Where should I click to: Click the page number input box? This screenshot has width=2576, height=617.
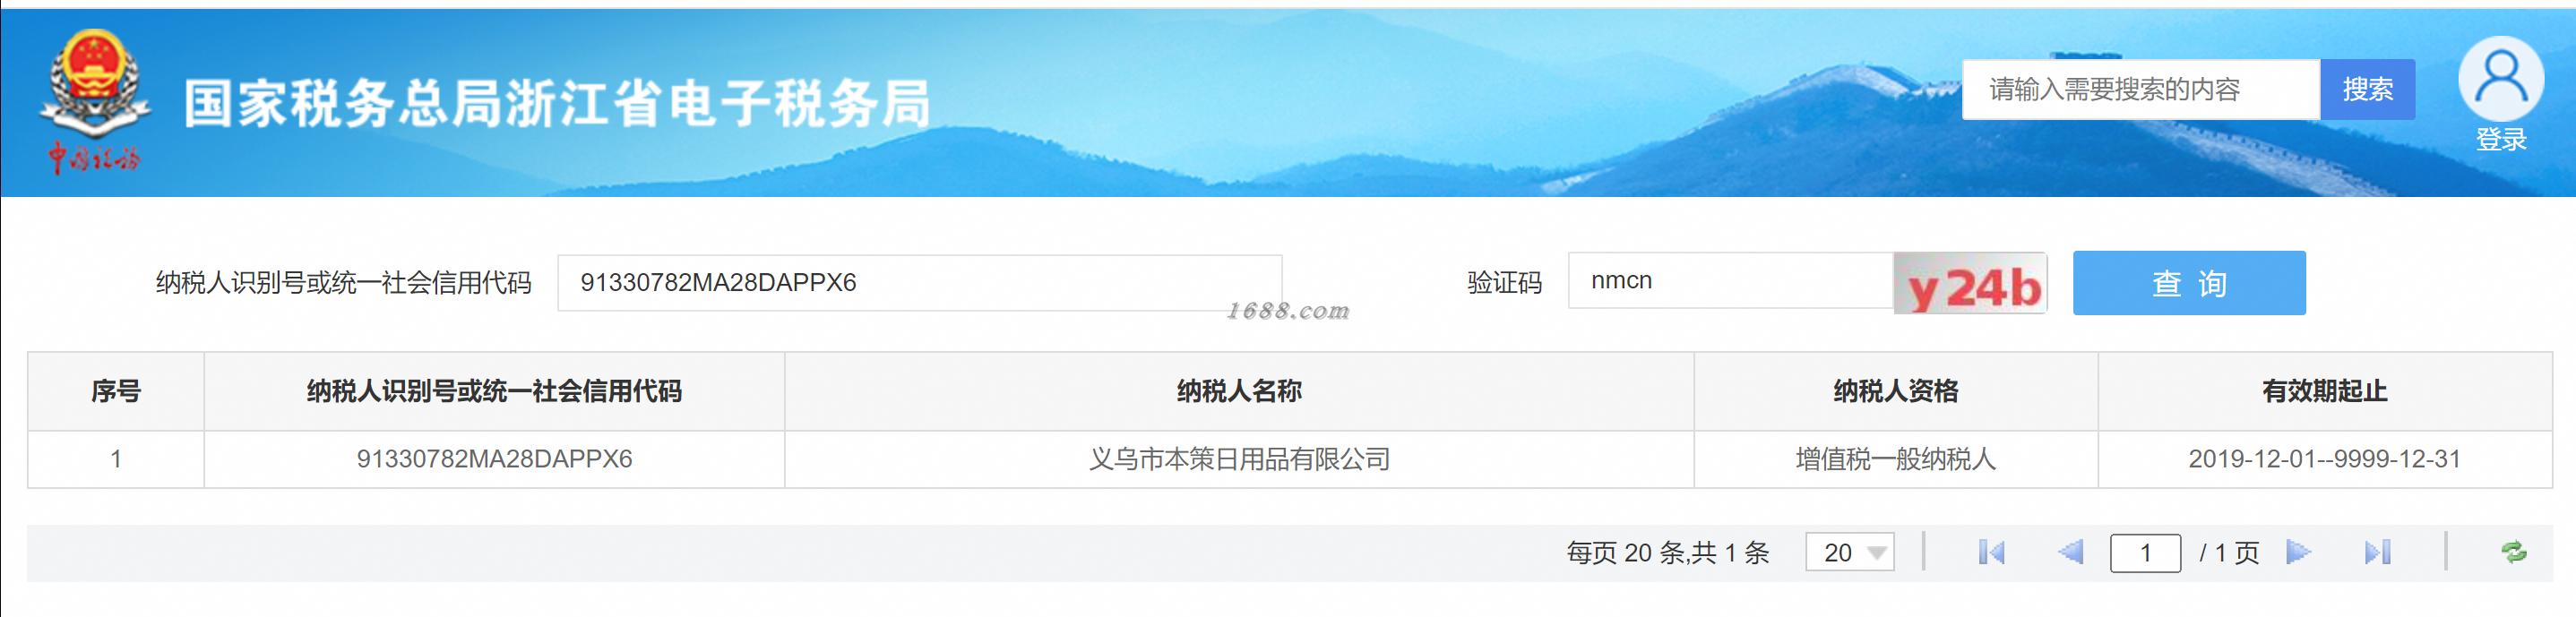coord(2145,553)
